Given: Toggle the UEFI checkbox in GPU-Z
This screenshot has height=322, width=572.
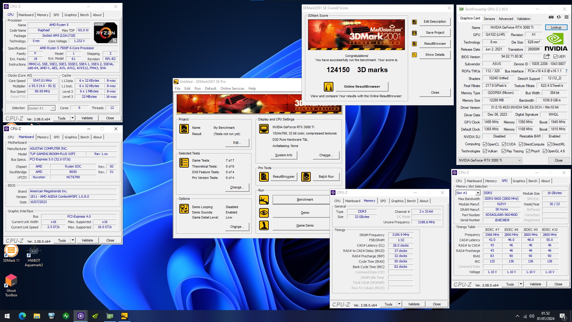Looking at the screenshot, I should [555, 57].
